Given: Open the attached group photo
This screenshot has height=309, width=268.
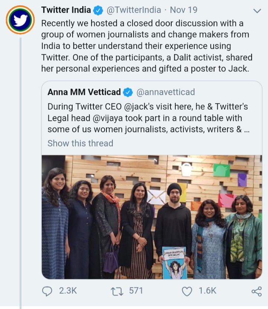Looking at the screenshot, I should pyautogui.click(x=151, y=217).
